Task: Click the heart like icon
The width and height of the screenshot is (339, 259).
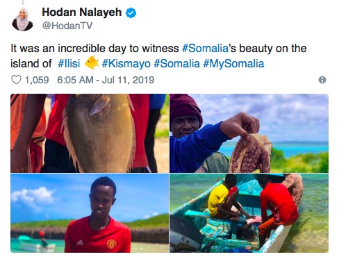Action: (x=16, y=80)
